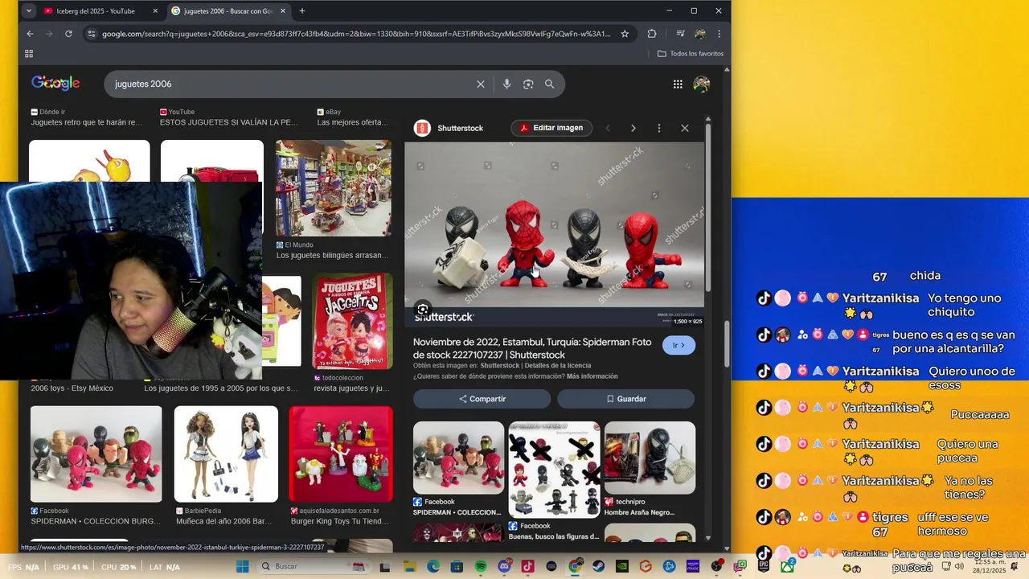The width and height of the screenshot is (1029, 579).
Task: Close the Iceberg del 2025 tab
Action: pyautogui.click(x=155, y=10)
